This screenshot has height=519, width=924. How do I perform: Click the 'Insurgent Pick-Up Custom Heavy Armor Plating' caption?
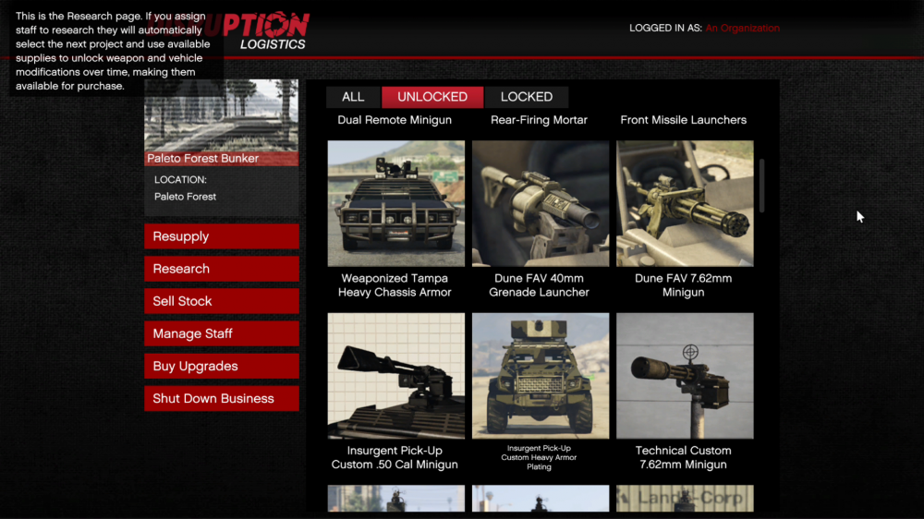point(540,458)
